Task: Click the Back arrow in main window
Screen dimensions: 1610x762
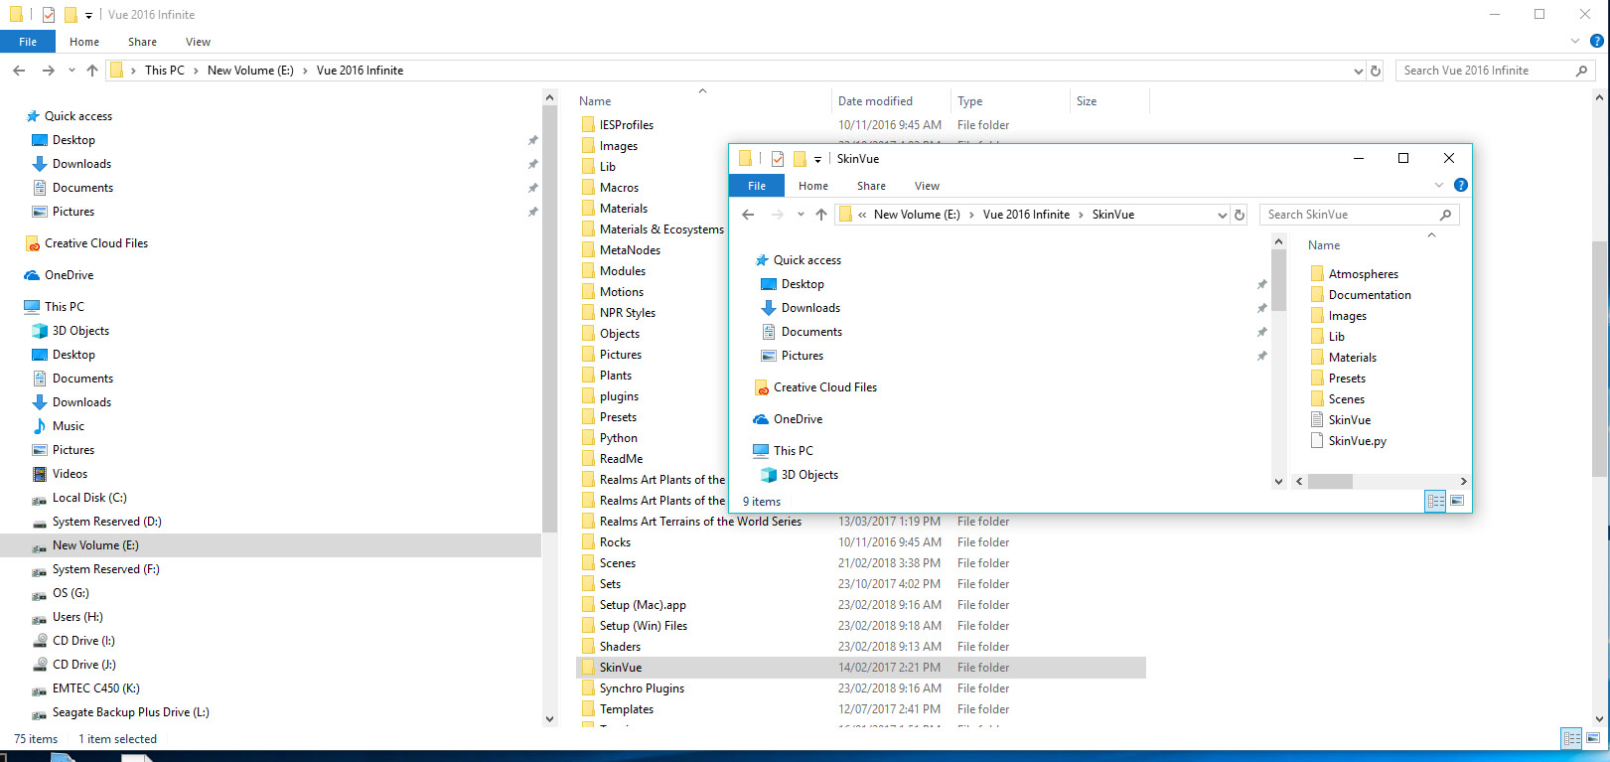Action: pyautogui.click(x=19, y=71)
